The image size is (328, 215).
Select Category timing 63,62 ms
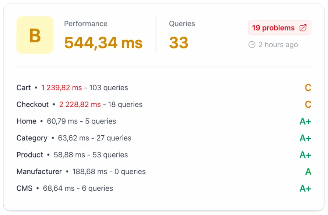[x=73, y=138]
